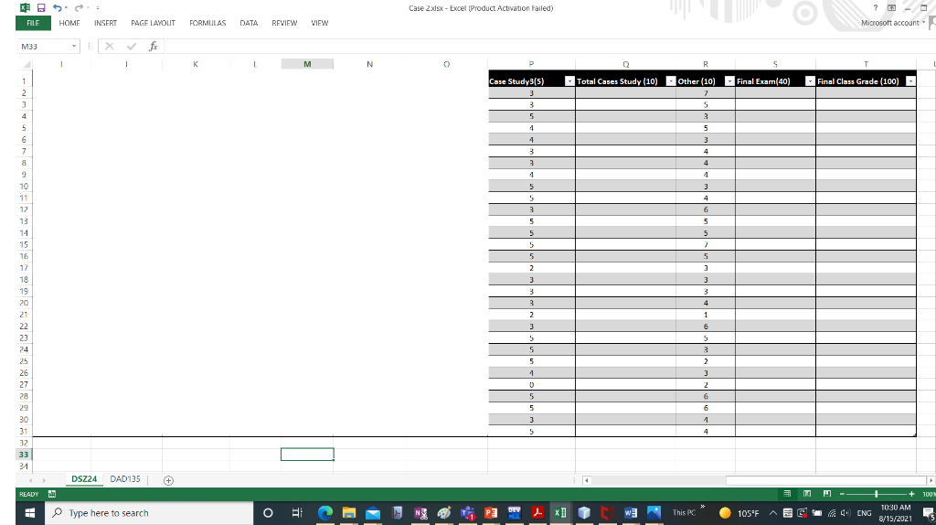
Task: Add a new sheet with the plus button
Action: point(168,480)
